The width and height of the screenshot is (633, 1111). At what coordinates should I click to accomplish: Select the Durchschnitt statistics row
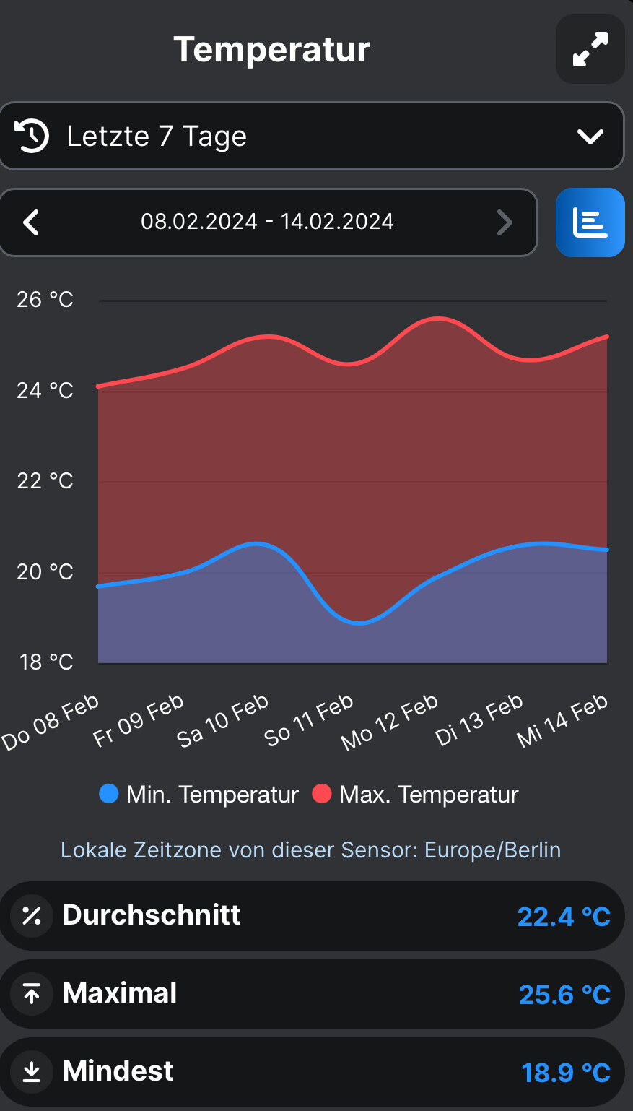[x=310, y=916]
